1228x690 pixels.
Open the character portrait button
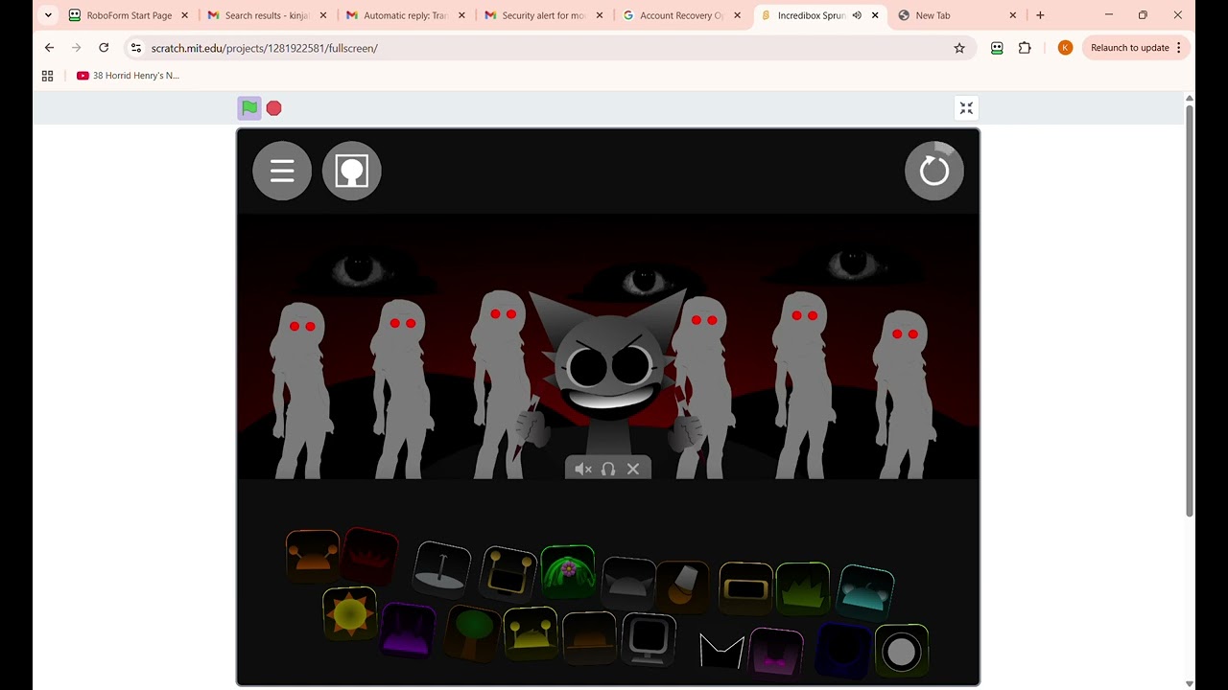352,171
